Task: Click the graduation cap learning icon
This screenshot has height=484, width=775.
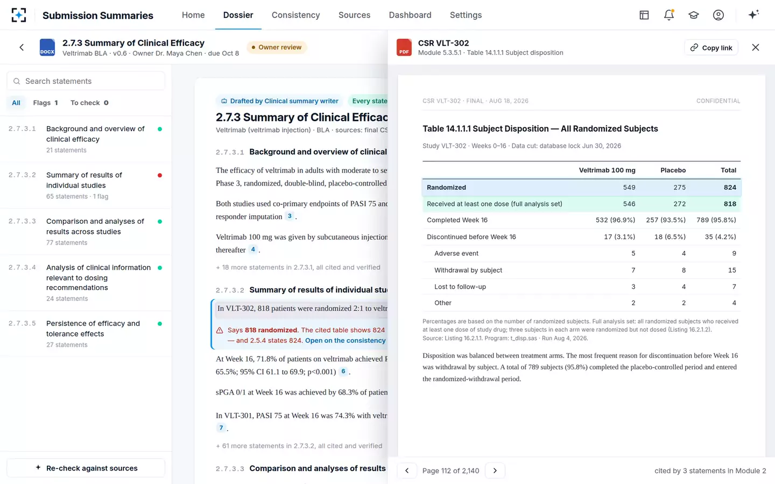Action: click(x=694, y=15)
